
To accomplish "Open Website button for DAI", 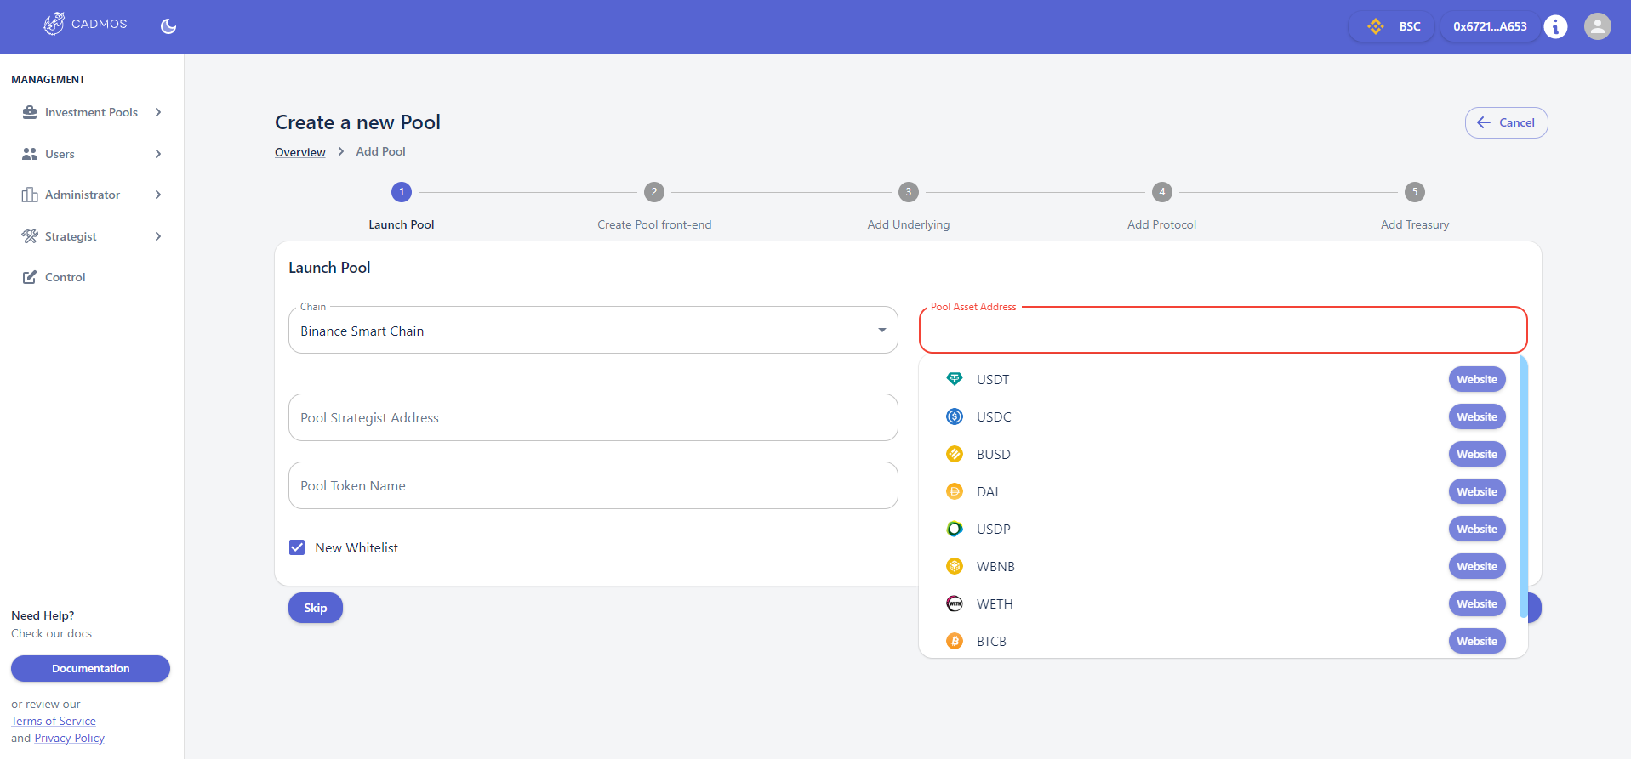I will [x=1477, y=491].
